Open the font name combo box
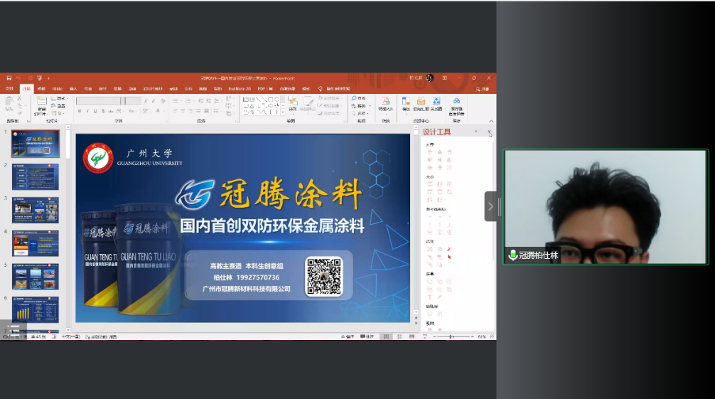 tap(100, 101)
